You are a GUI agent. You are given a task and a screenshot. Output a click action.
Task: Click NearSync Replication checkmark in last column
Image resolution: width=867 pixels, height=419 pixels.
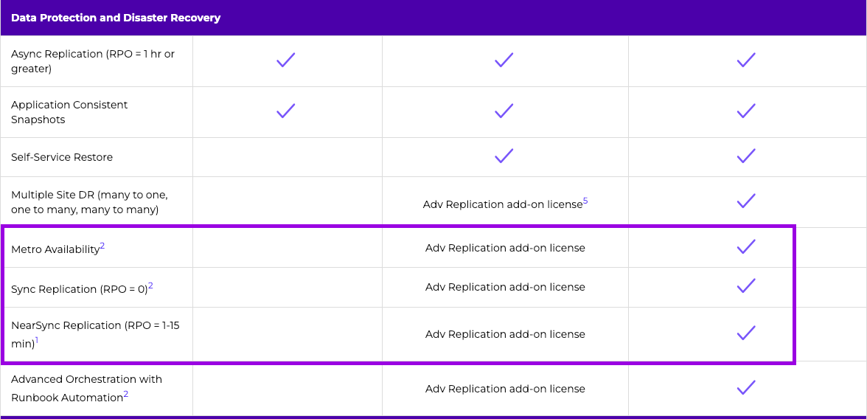click(746, 333)
